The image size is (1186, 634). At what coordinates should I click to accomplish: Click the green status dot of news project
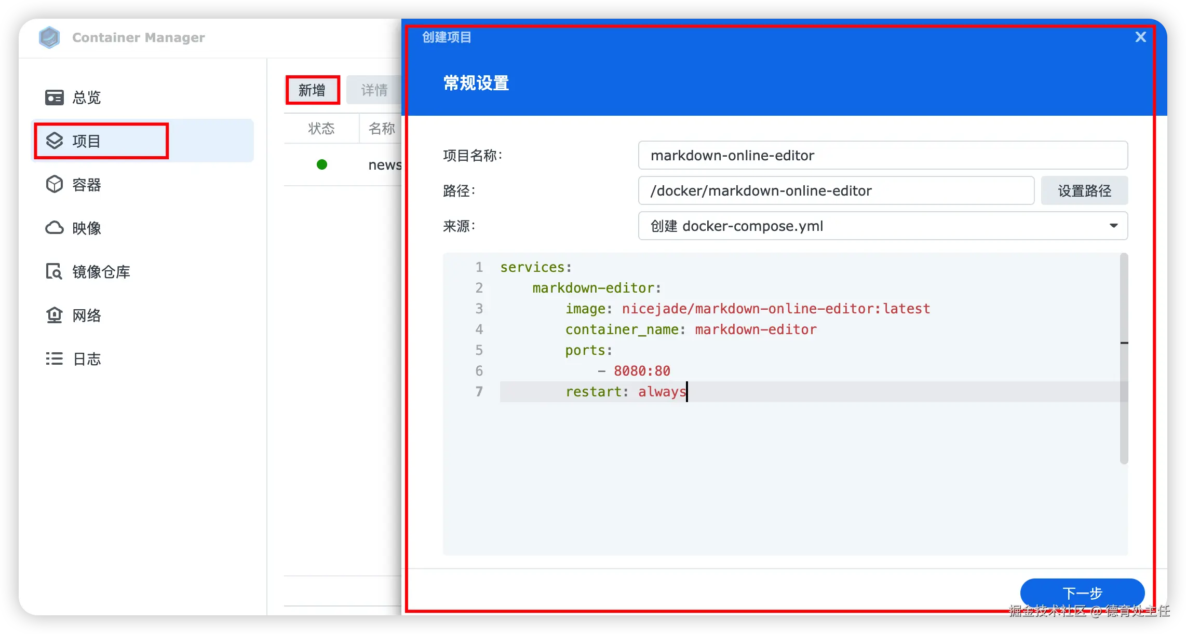[322, 164]
